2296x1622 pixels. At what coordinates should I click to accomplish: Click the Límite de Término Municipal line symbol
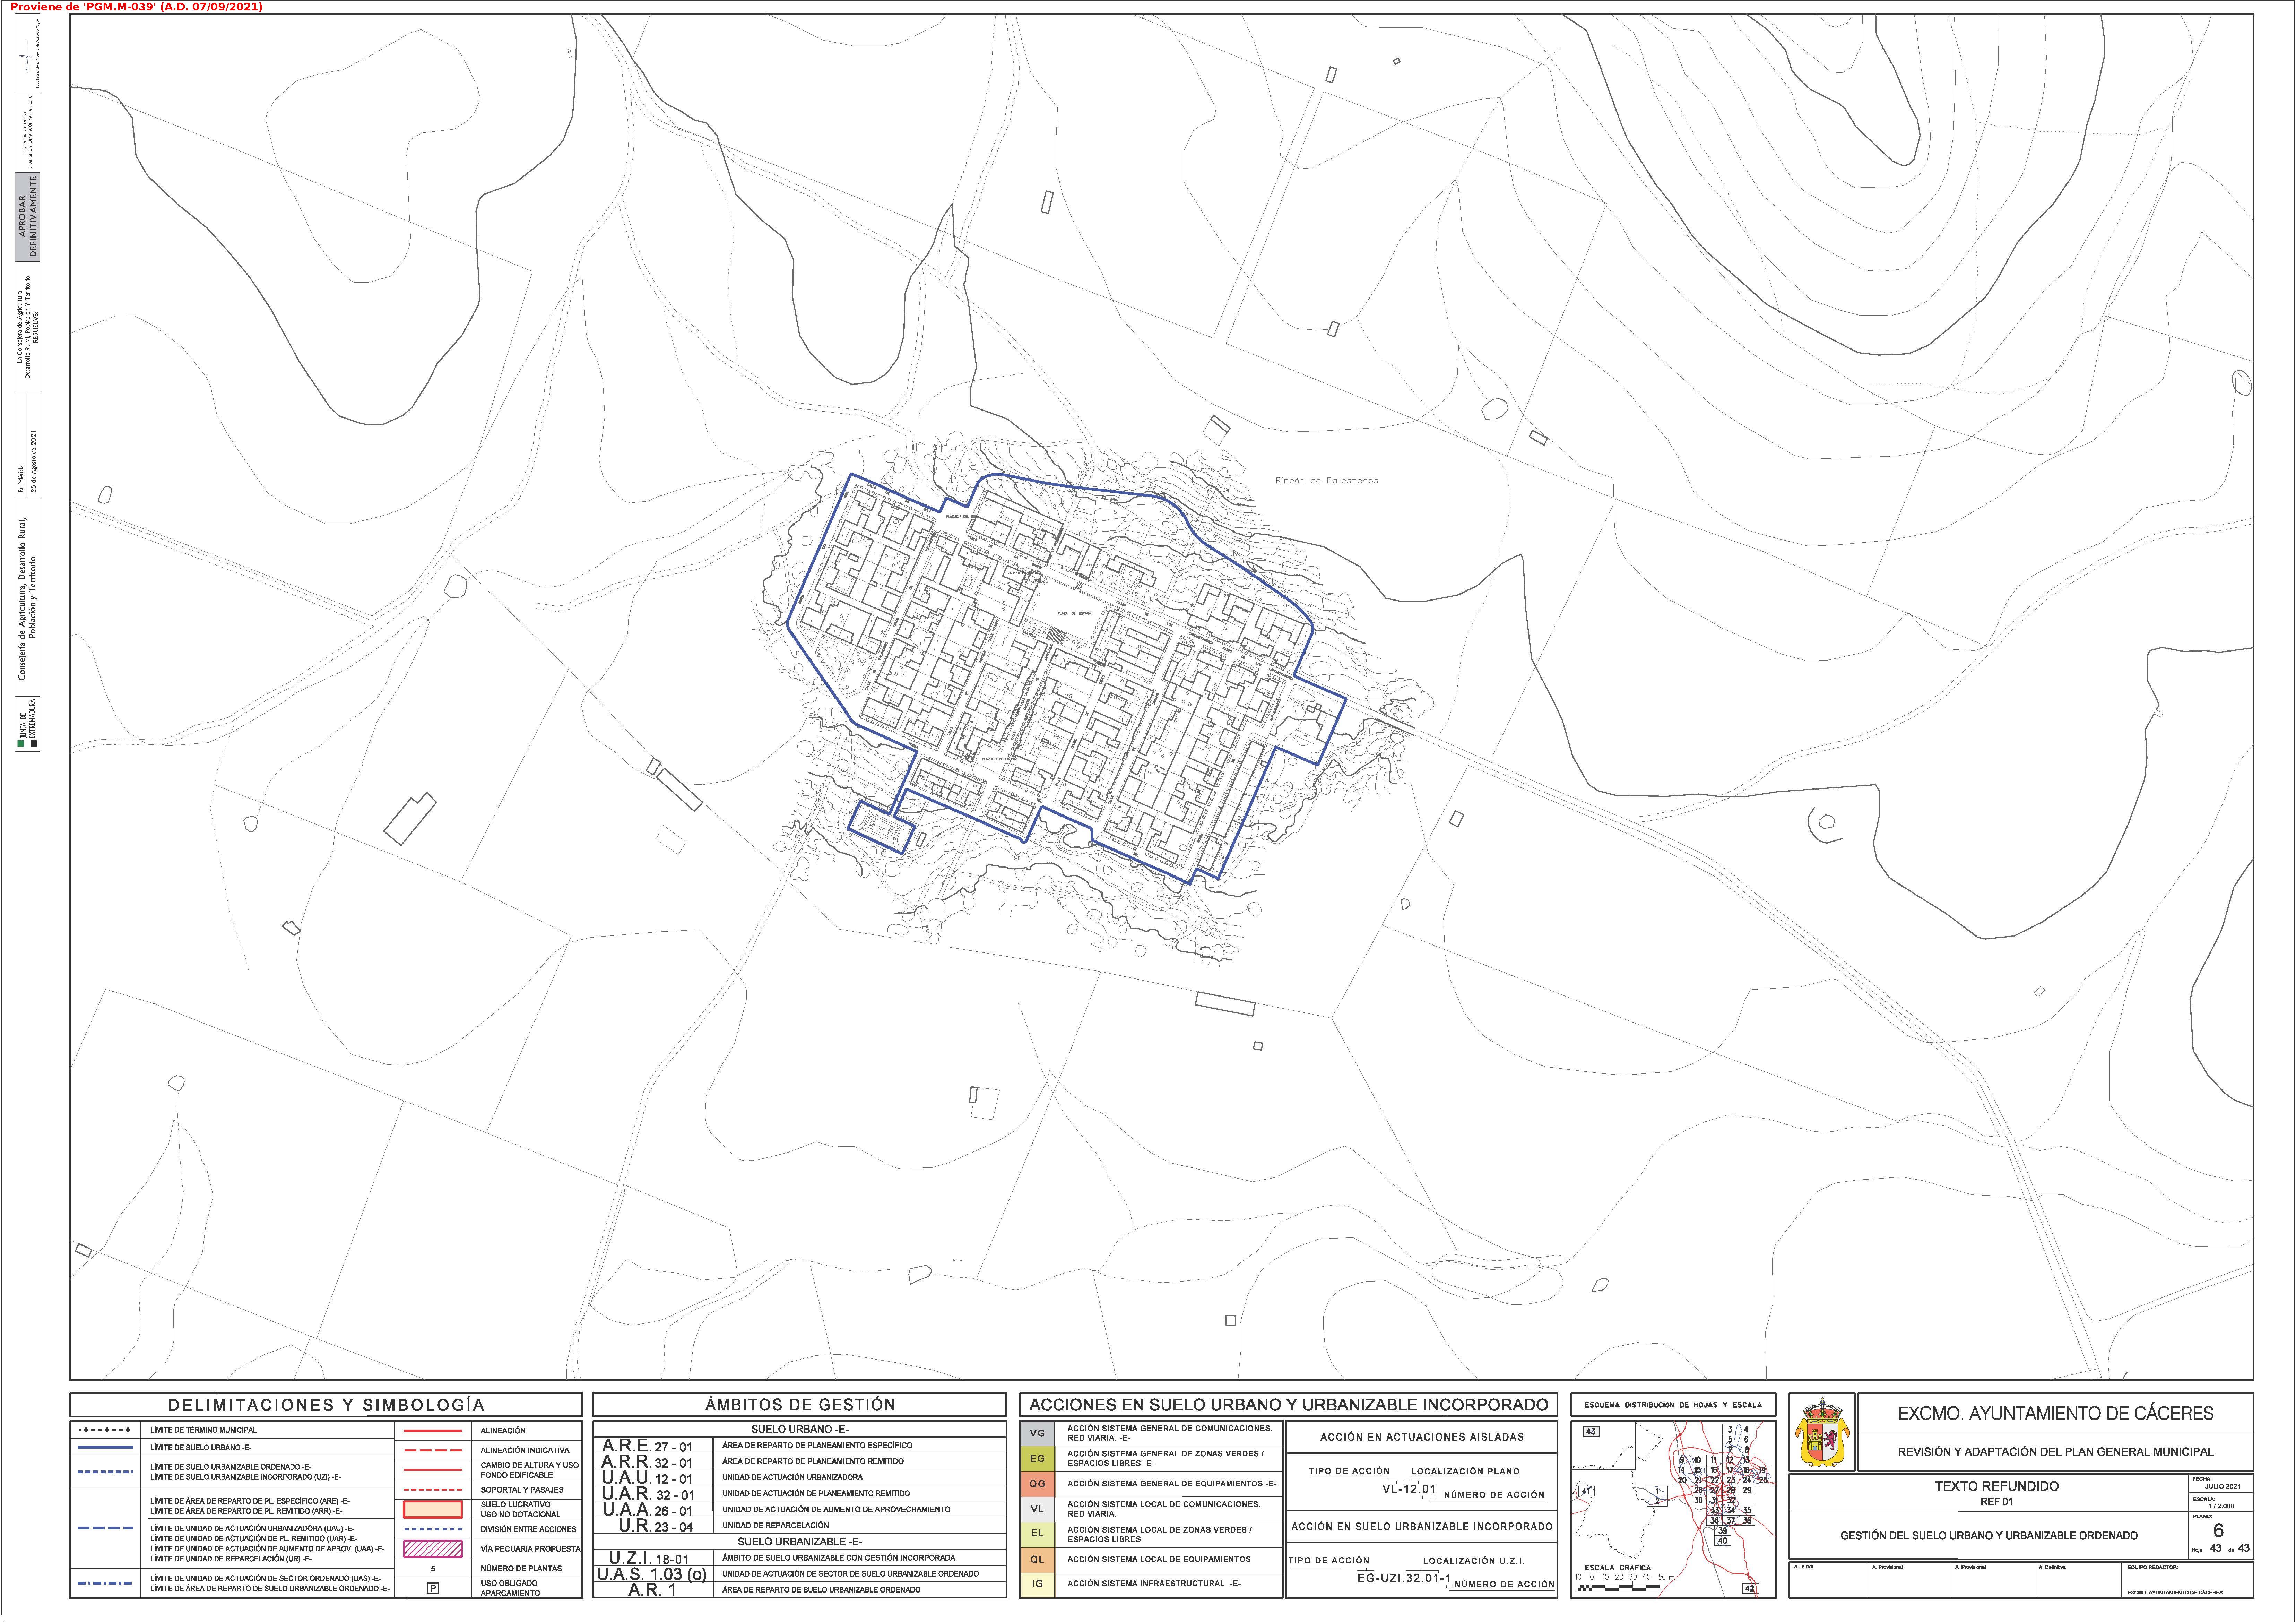[105, 1430]
